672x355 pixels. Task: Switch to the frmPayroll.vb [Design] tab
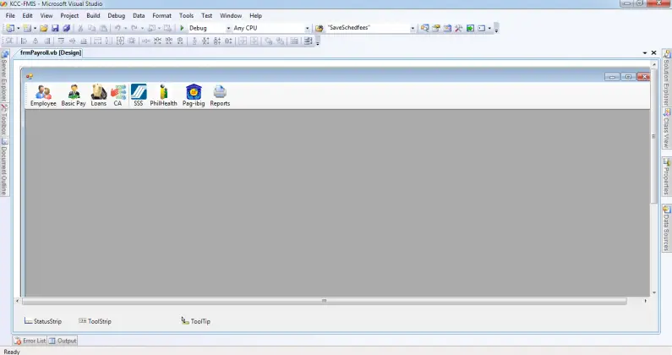tap(50, 52)
